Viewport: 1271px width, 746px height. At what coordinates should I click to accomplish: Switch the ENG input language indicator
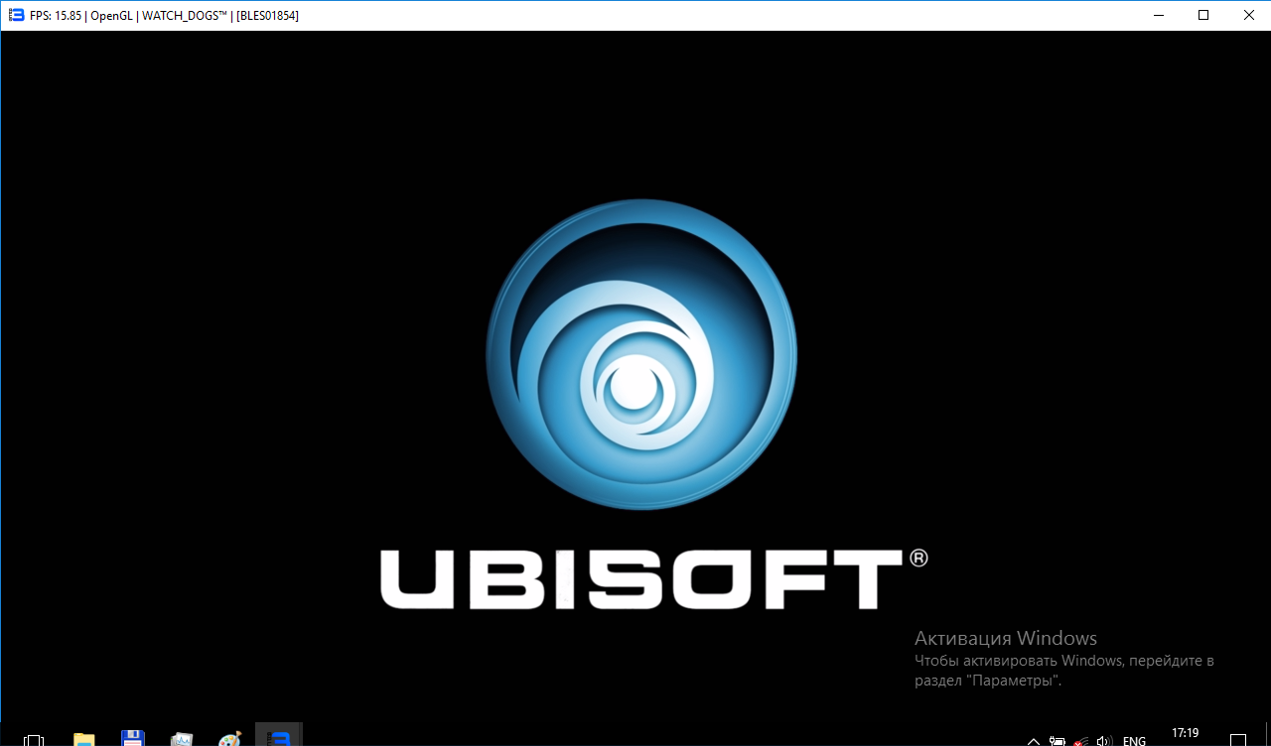point(1134,741)
